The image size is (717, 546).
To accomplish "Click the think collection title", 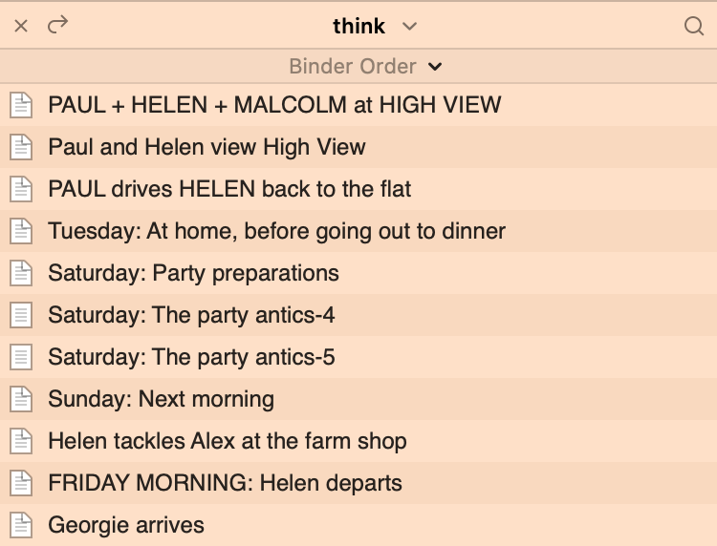I will [358, 26].
